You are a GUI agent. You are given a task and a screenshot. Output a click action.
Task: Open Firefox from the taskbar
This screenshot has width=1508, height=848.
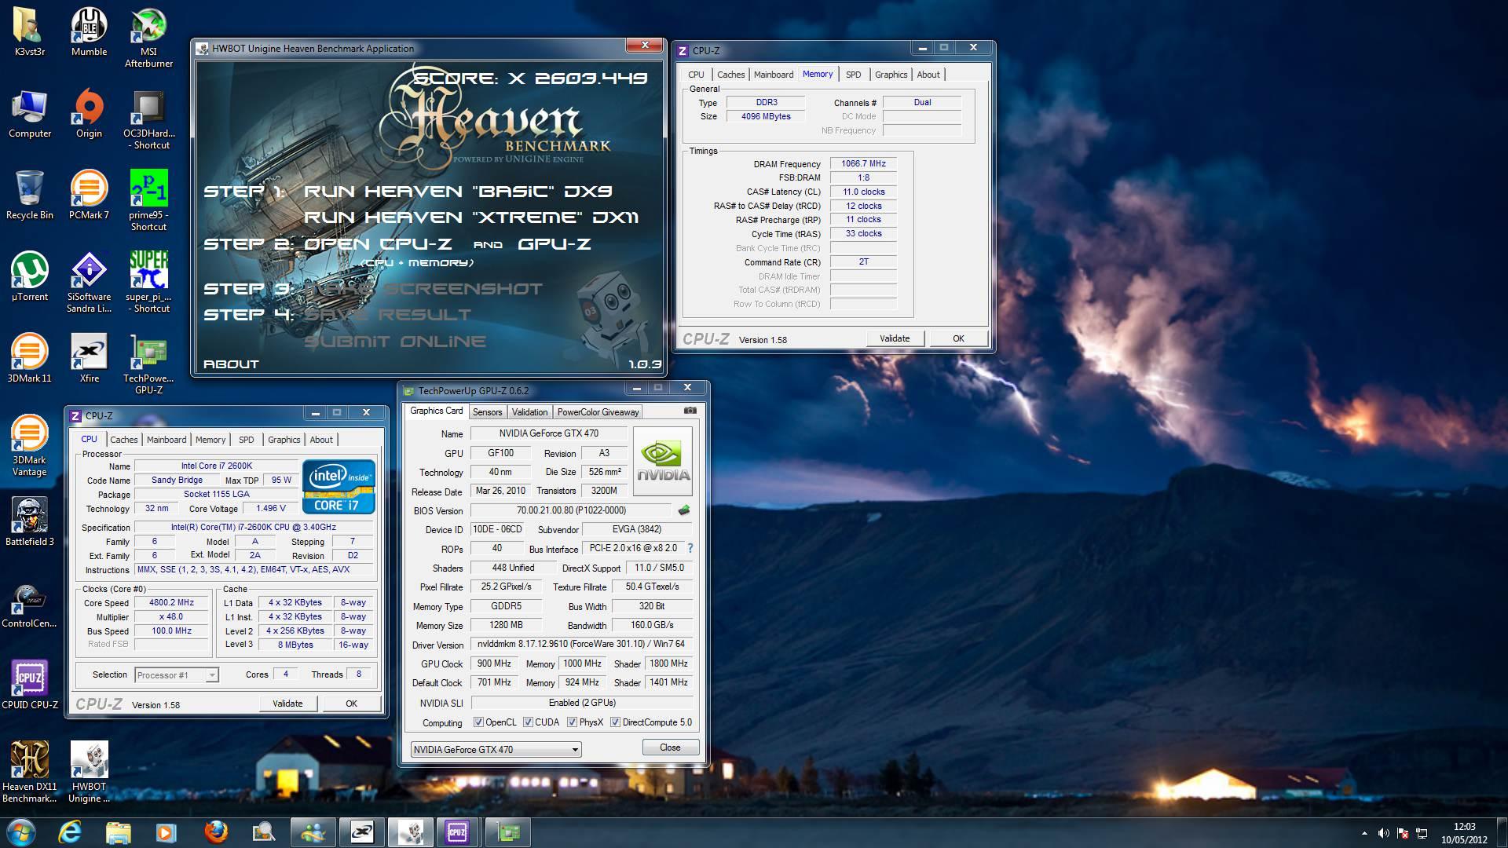pos(215,832)
